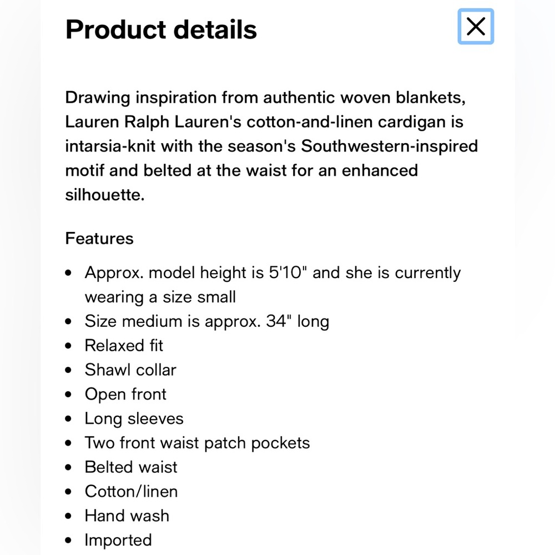
Task: Click the Relaxed fit feature
Action: pyautogui.click(x=124, y=345)
